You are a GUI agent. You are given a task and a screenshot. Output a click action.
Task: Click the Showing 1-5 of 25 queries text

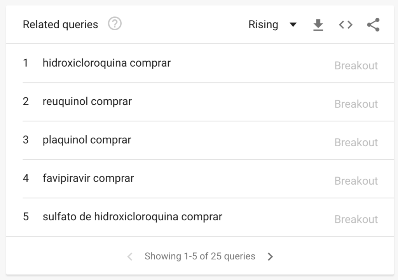[x=200, y=256]
